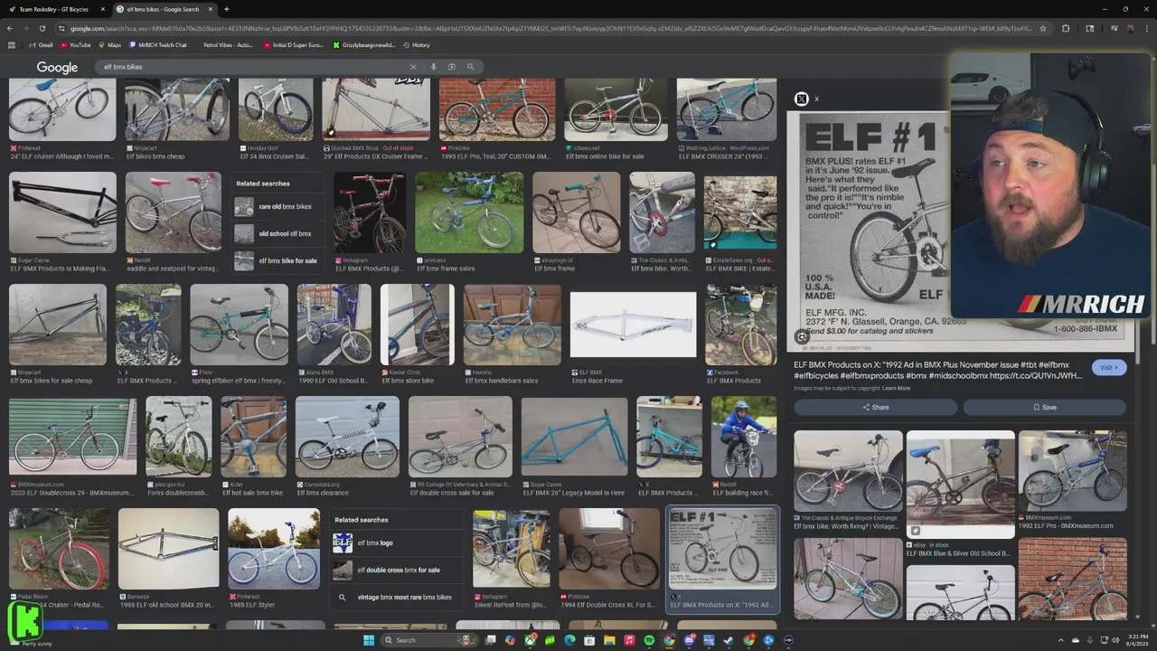Open the Learn More copyright link
Screen dimensions: 1157x651
[896, 388]
